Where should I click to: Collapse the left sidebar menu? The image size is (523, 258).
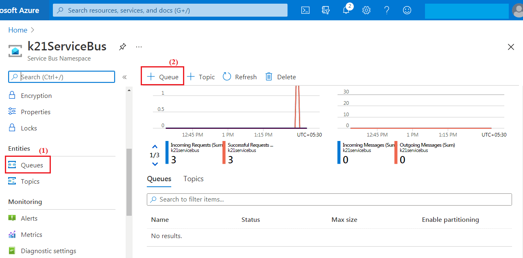pyautogui.click(x=124, y=77)
